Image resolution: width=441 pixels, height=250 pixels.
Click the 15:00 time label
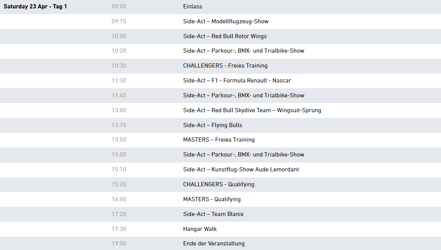coord(119,155)
